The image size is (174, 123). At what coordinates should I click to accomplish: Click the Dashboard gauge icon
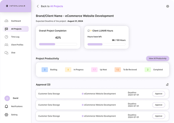pyautogui.click(x=6, y=21)
